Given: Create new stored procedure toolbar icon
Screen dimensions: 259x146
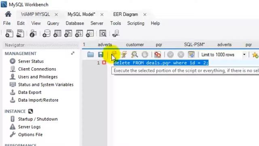Looking at the screenshot, I should coord(79,33).
